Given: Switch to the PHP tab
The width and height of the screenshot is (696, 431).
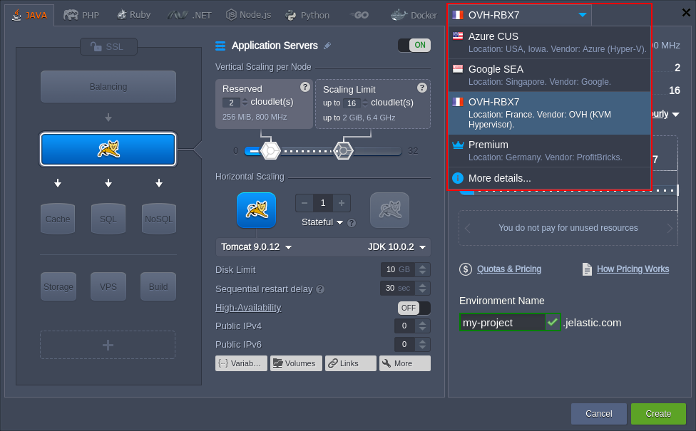Looking at the screenshot, I should click(81, 14).
